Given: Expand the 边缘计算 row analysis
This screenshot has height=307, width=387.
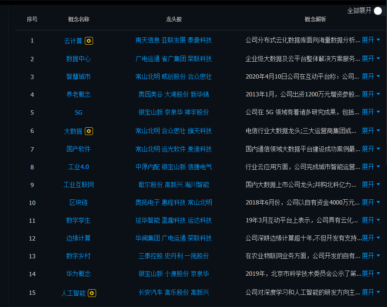Looking at the screenshot, I should (371, 238).
